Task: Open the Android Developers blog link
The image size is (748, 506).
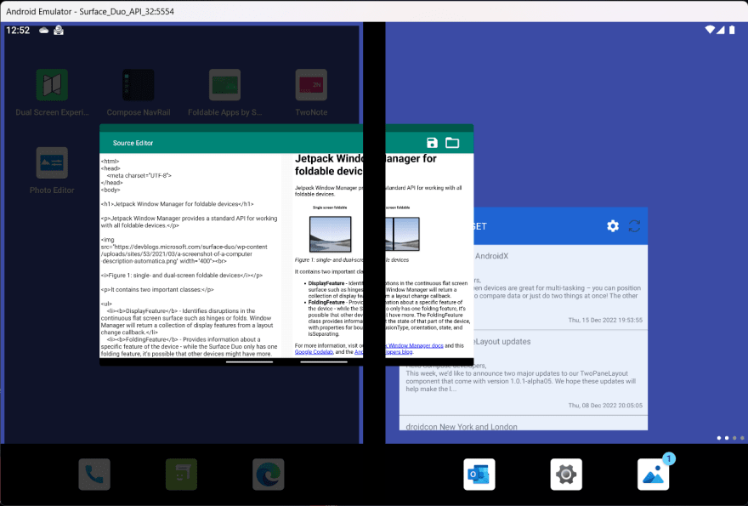Action: [383, 352]
